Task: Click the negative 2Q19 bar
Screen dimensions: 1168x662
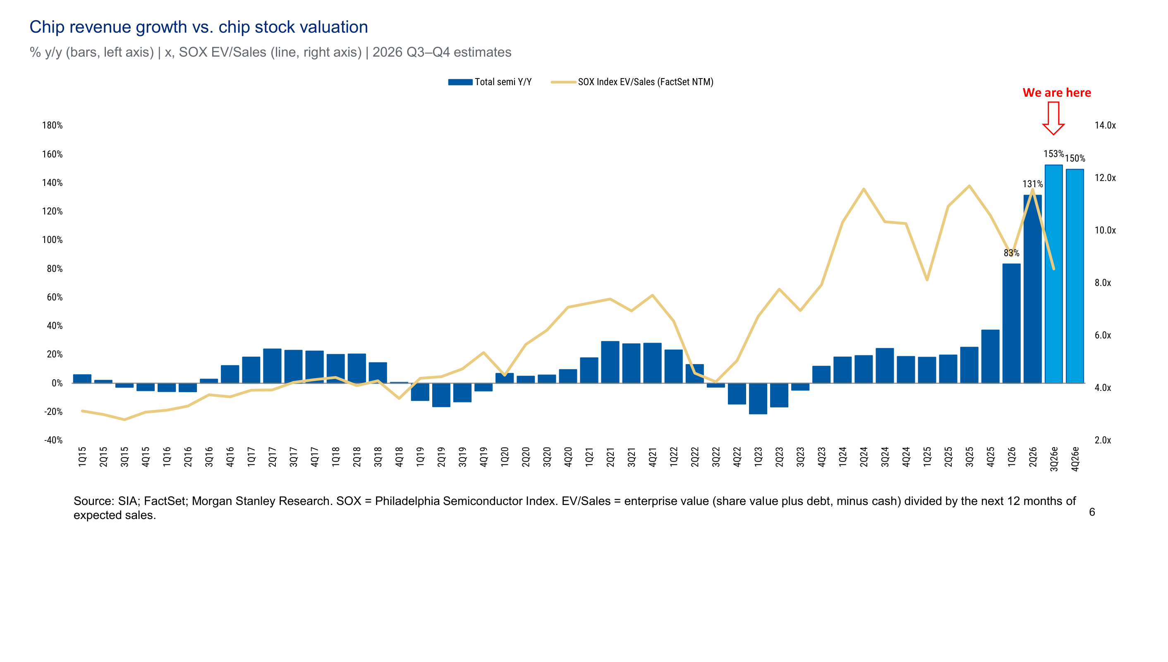Action: [441, 395]
